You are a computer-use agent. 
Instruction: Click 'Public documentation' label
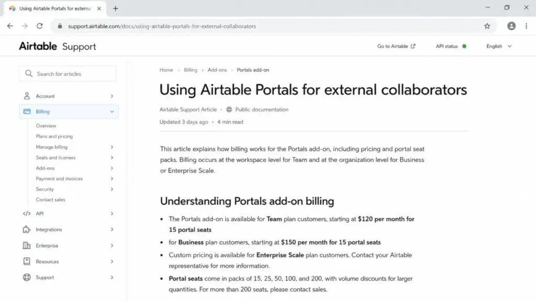point(262,110)
